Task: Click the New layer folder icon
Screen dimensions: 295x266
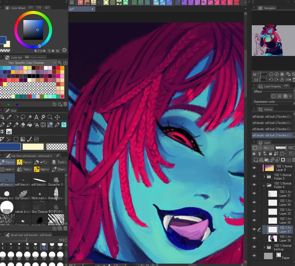Action: (267, 160)
